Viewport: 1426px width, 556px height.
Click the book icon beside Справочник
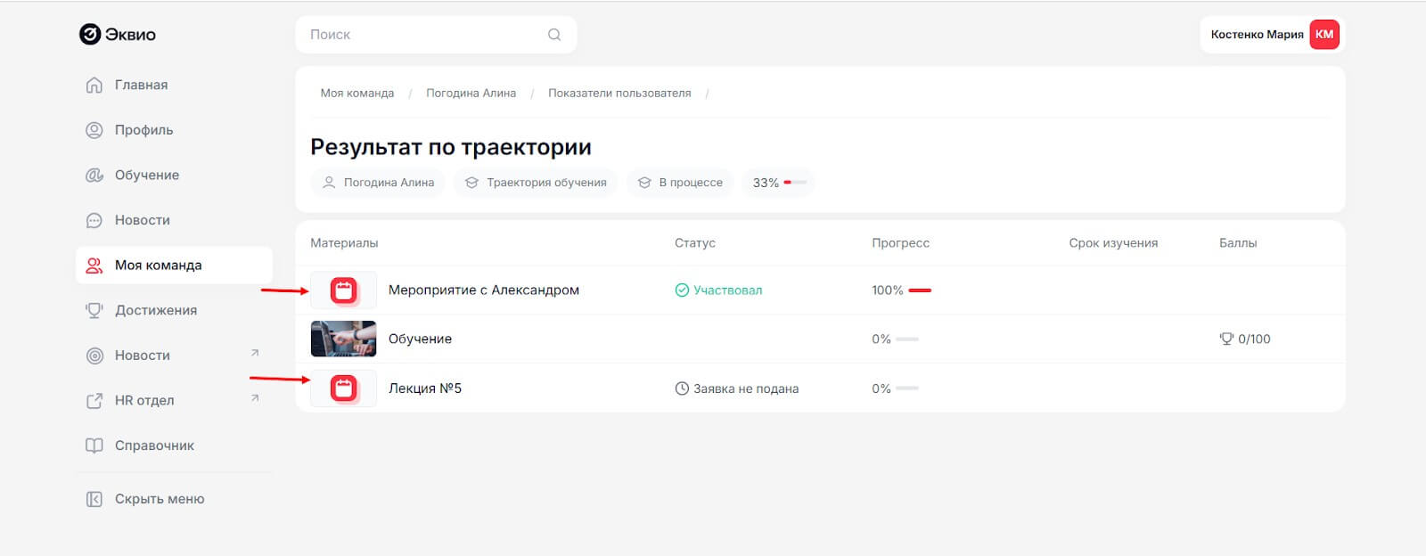[x=94, y=446]
